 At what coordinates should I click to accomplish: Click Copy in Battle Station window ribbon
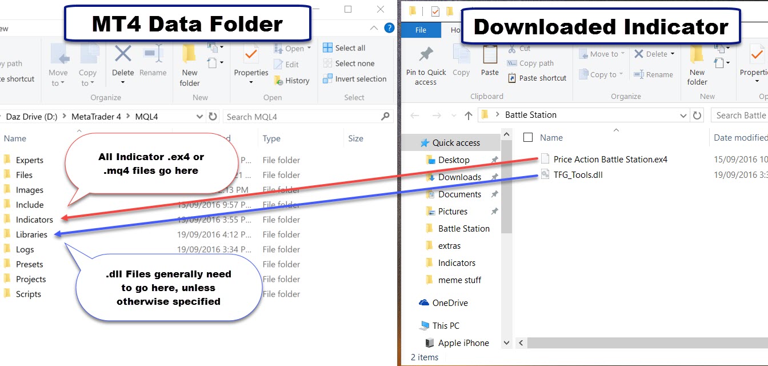461,61
